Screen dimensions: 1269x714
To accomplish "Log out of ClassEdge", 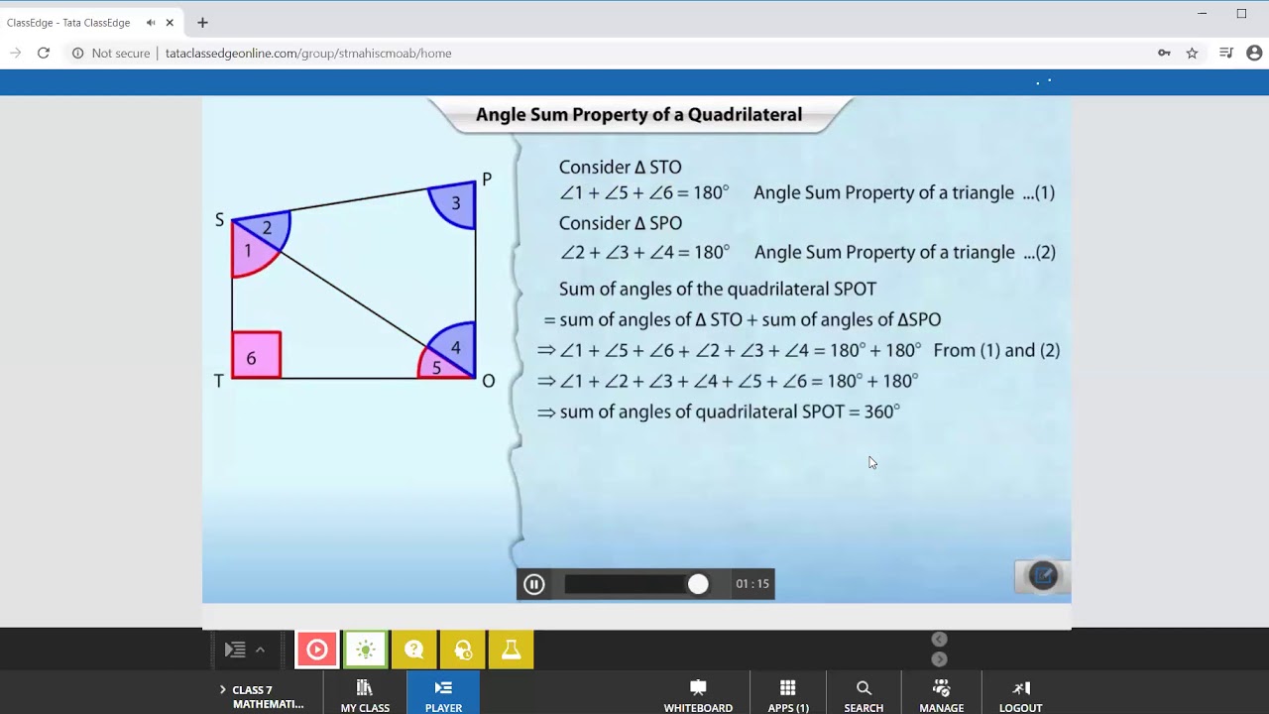I will coord(1020,696).
